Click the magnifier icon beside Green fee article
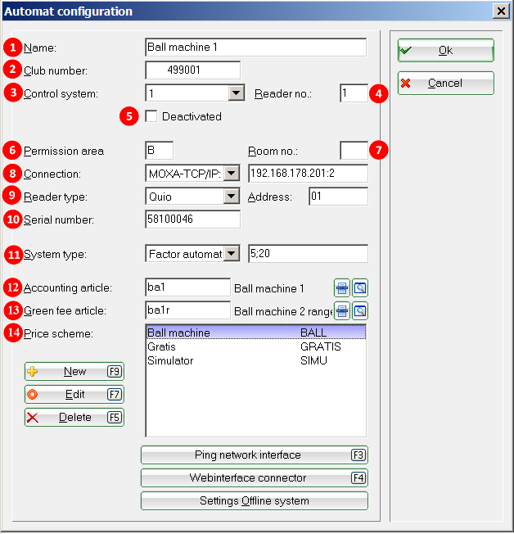The image size is (514, 534). click(360, 310)
